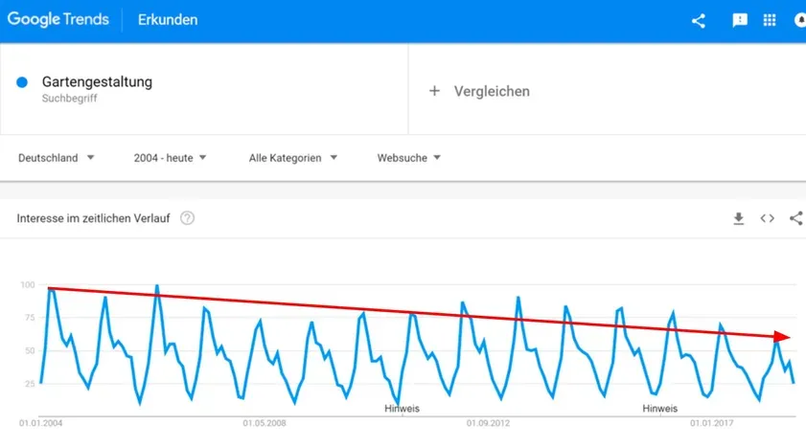This screenshot has width=806, height=447.
Task: Click the notifications bell icon
Action: tap(800, 20)
